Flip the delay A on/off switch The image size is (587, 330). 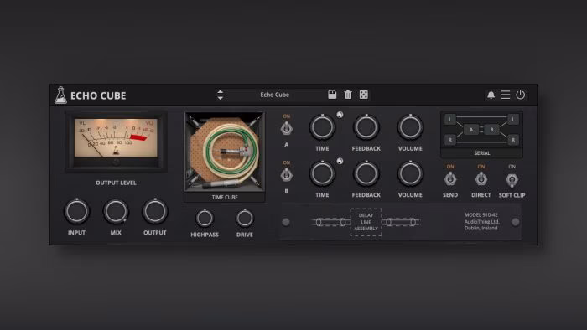coord(287,128)
